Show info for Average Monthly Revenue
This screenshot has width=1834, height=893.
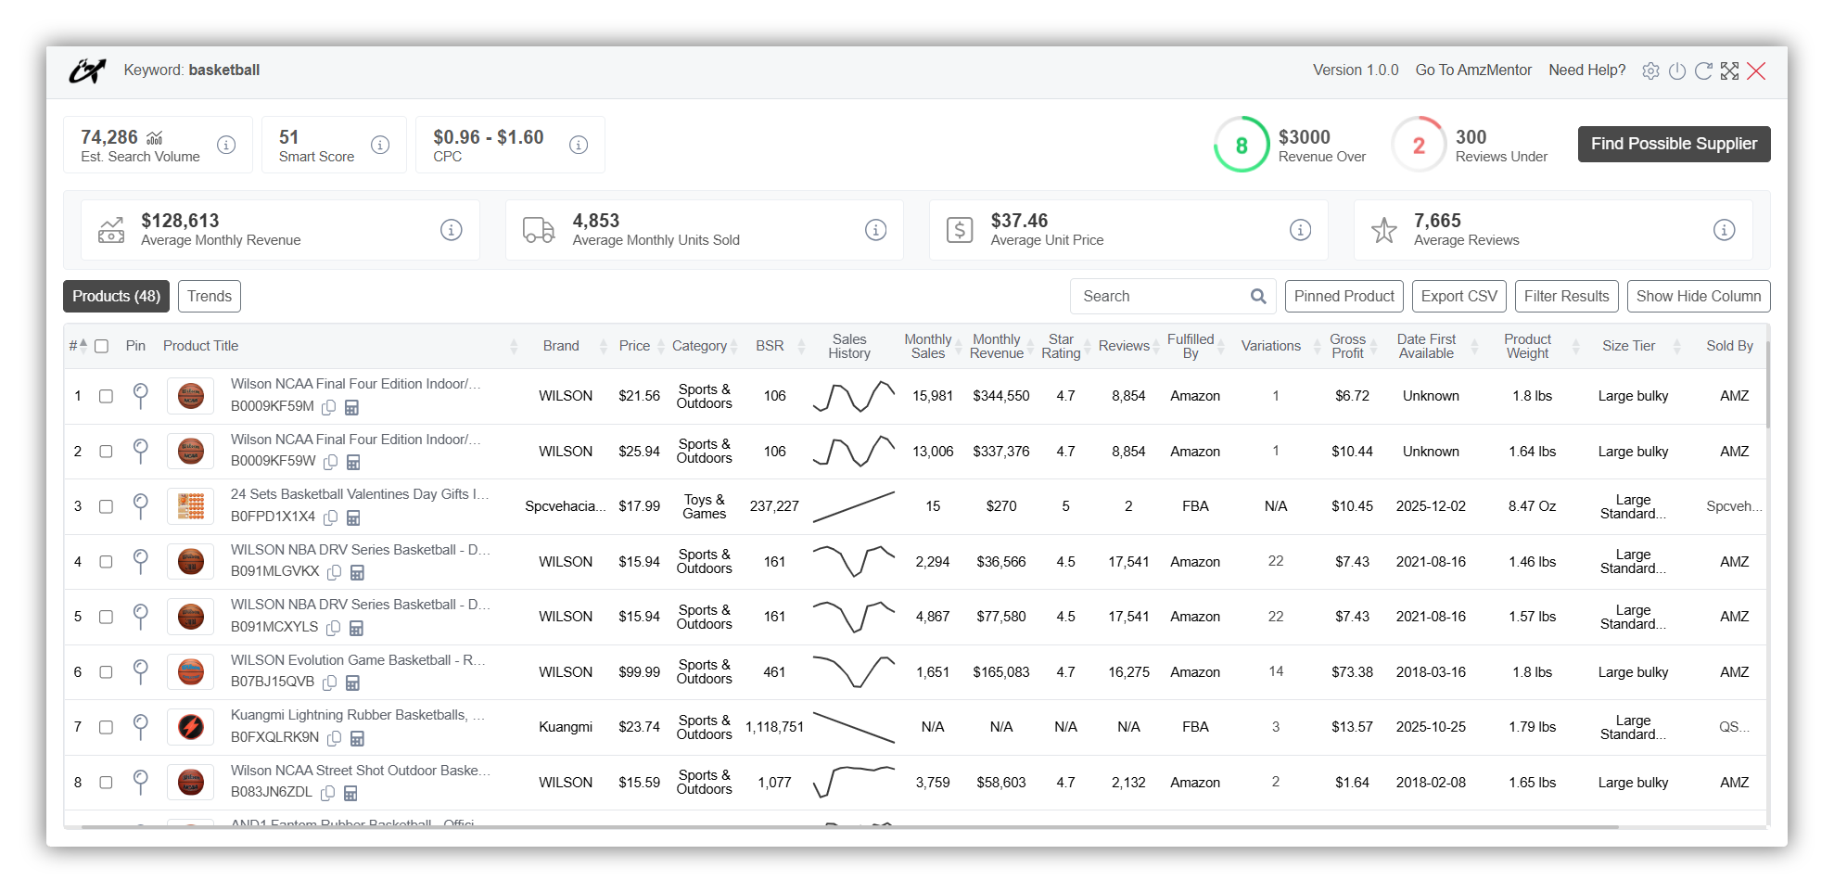pos(451,230)
